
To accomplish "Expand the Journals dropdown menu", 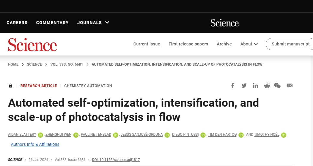I will click(x=93, y=23).
